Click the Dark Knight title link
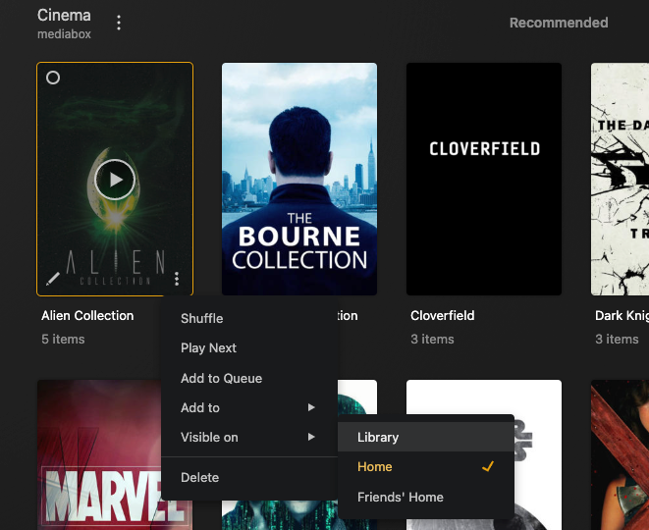Image resolution: width=649 pixels, height=530 pixels. (x=622, y=316)
